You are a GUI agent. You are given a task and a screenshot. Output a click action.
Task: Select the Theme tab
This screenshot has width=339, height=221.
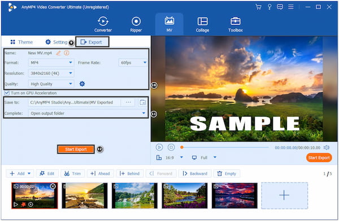(x=21, y=42)
